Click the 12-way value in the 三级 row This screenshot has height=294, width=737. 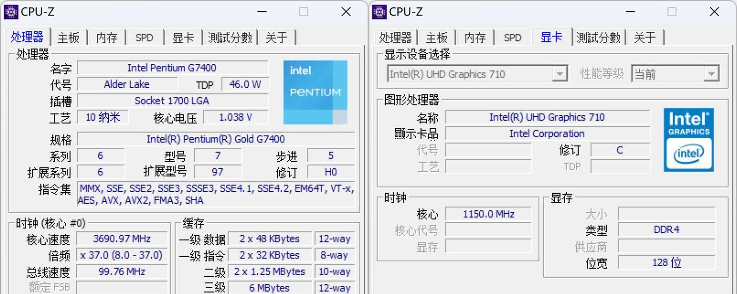335,288
